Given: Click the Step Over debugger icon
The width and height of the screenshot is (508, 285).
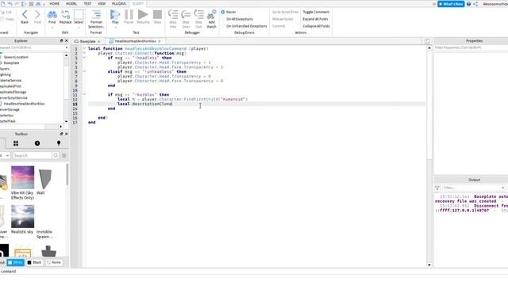Looking at the screenshot, I should 186,19.
